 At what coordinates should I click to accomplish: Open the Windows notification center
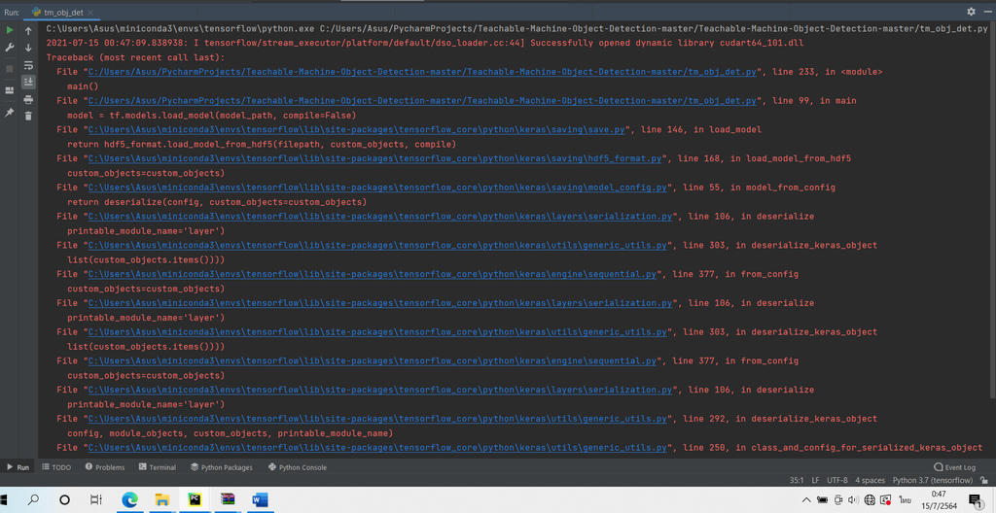[975, 500]
